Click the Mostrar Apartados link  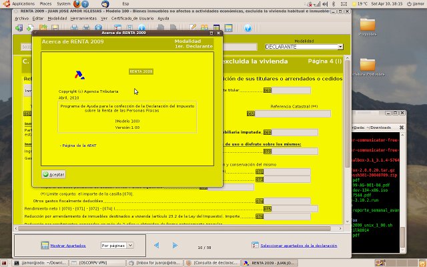point(68,246)
